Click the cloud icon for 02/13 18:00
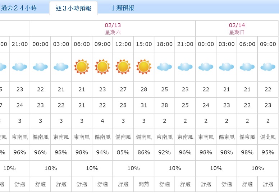The height and width of the screenshot is (194, 279). tap(164, 67)
